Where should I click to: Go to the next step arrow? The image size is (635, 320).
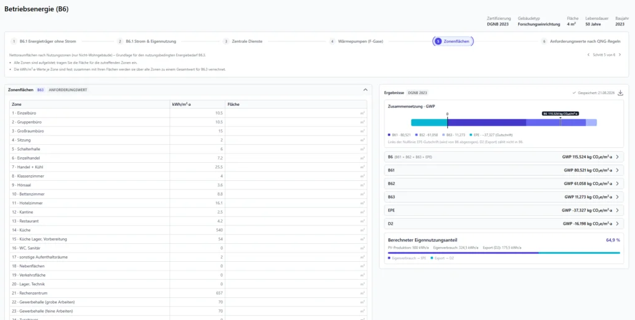tap(619, 55)
